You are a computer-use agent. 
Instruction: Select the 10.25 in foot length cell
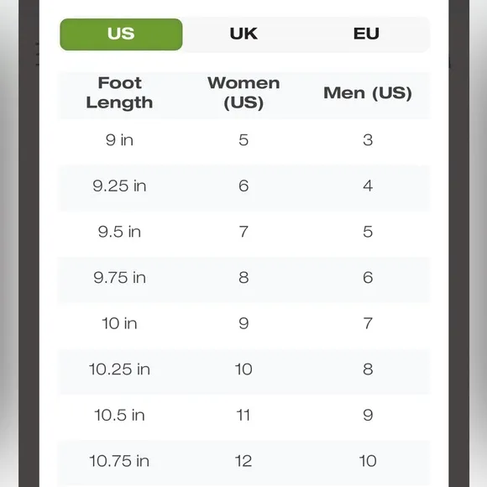coord(119,369)
